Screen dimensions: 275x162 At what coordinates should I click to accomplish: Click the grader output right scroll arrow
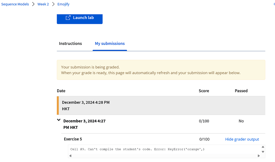click(259, 156)
